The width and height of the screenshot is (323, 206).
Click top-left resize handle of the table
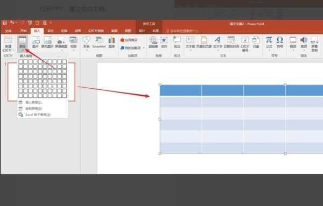[160, 85]
